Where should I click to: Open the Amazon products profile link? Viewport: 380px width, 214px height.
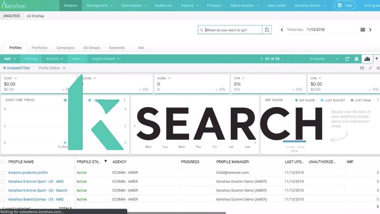click(x=28, y=172)
